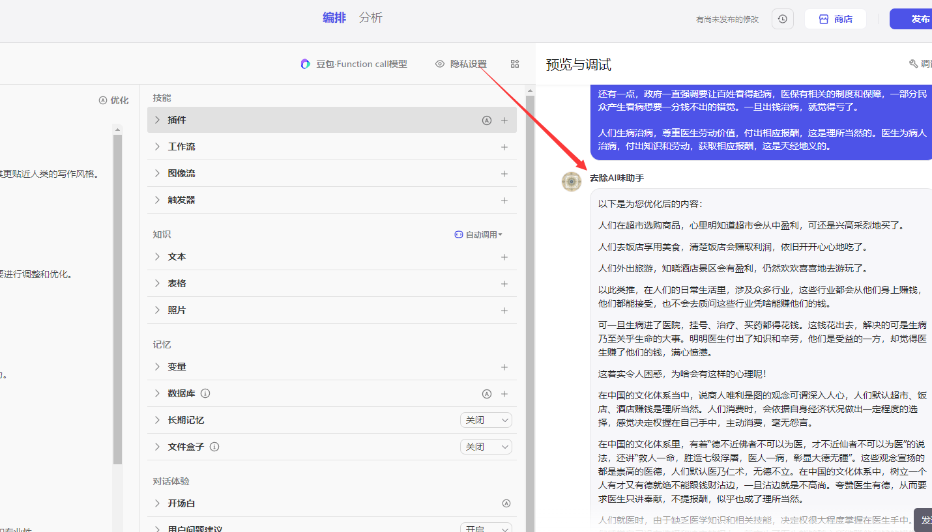Expand the 图像流 section

coord(157,173)
